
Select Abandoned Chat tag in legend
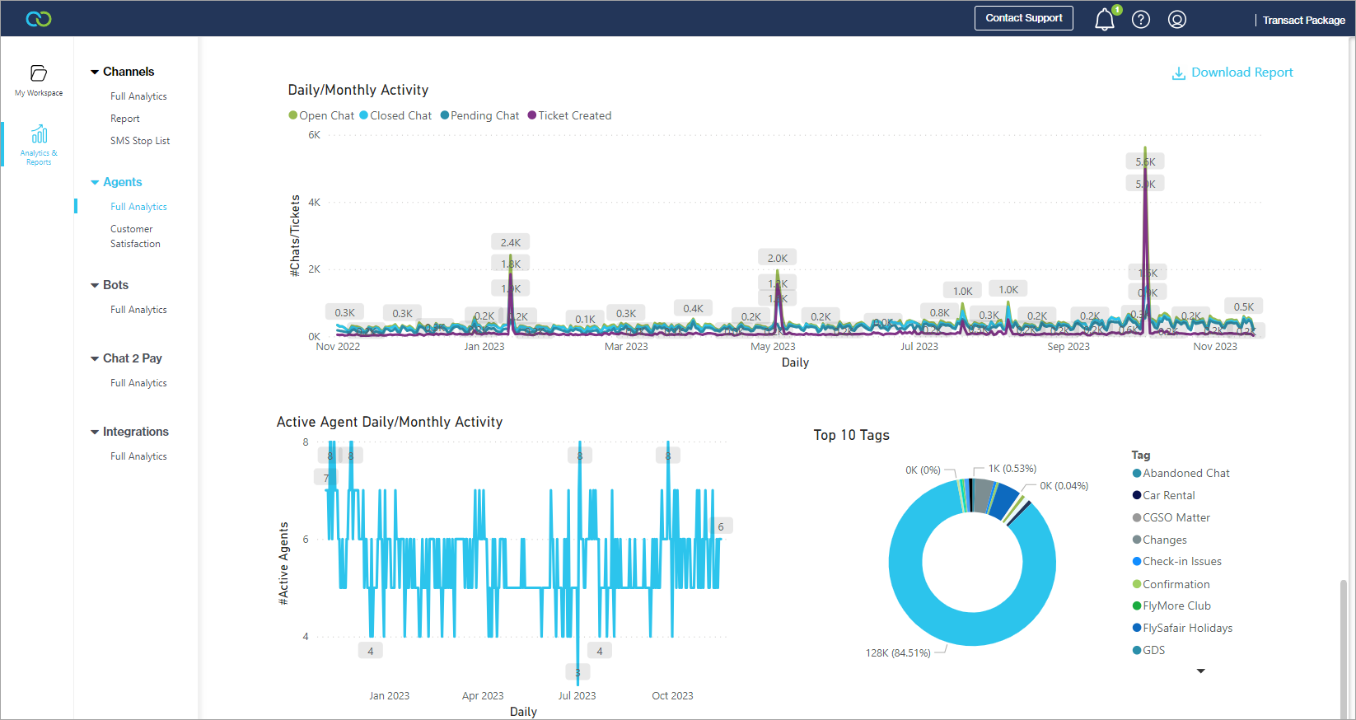coord(1181,473)
